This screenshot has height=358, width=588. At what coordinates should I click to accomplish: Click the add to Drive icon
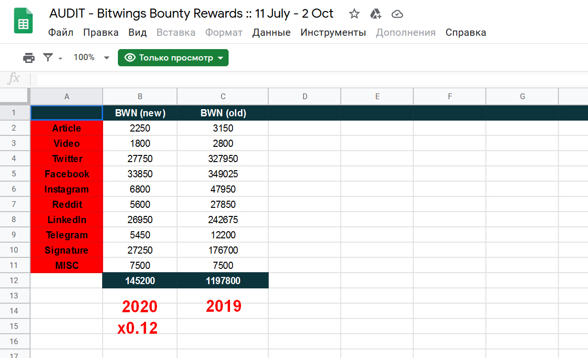click(x=376, y=14)
